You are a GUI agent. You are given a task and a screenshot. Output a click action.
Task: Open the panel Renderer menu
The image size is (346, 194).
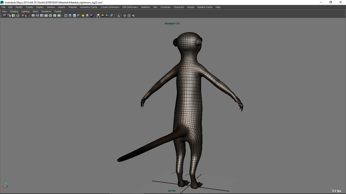pyautogui.click(x=46, y=11)
